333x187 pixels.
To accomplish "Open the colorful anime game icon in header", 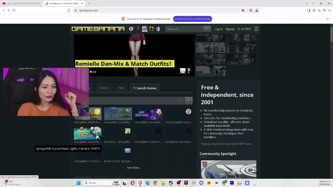I will point(145,29).
